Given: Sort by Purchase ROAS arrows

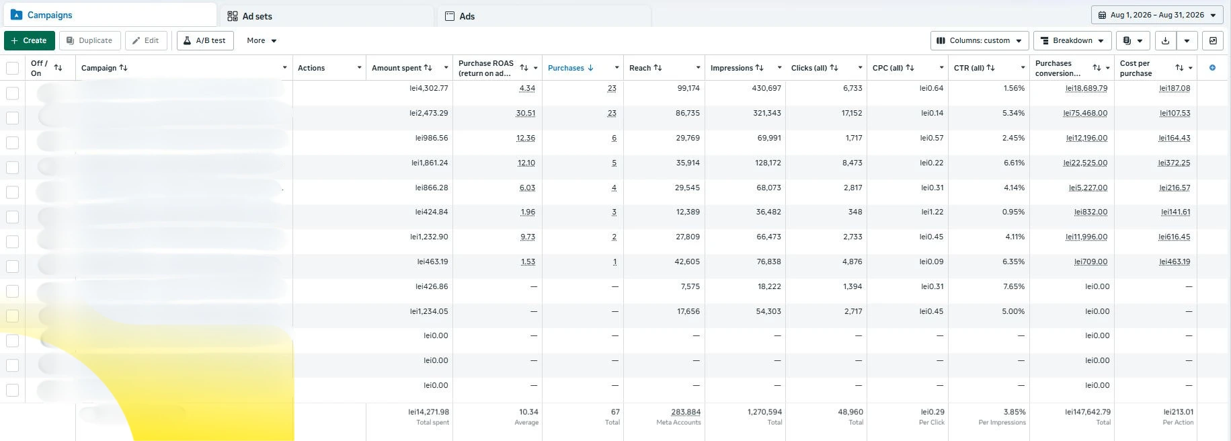Looking at the screenshot, I should tap(524, 68).
